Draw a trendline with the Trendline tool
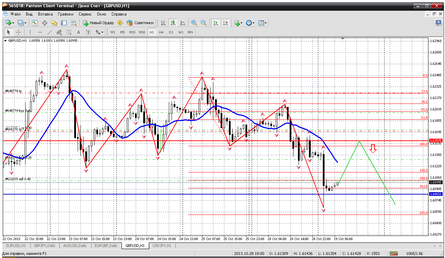445x258 pixels. 49,32
